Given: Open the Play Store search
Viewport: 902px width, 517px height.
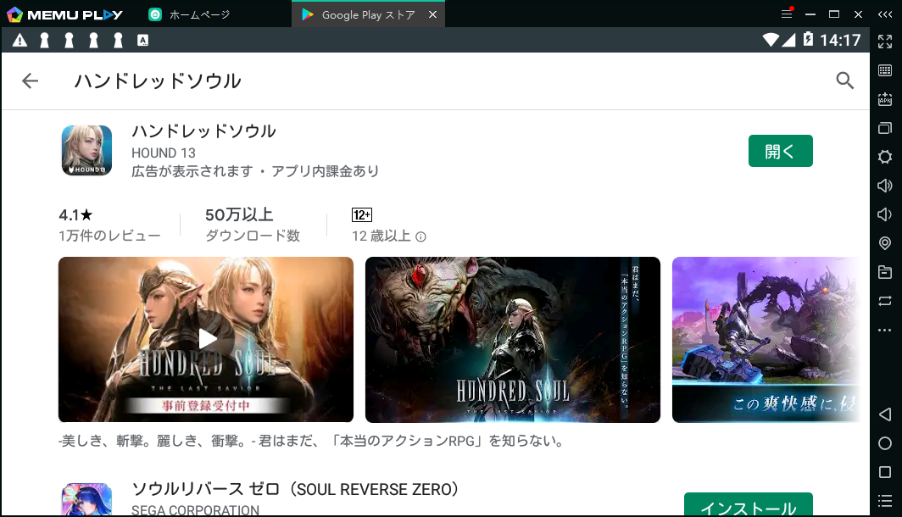Looking at the screenshot, I should [844, 81].
